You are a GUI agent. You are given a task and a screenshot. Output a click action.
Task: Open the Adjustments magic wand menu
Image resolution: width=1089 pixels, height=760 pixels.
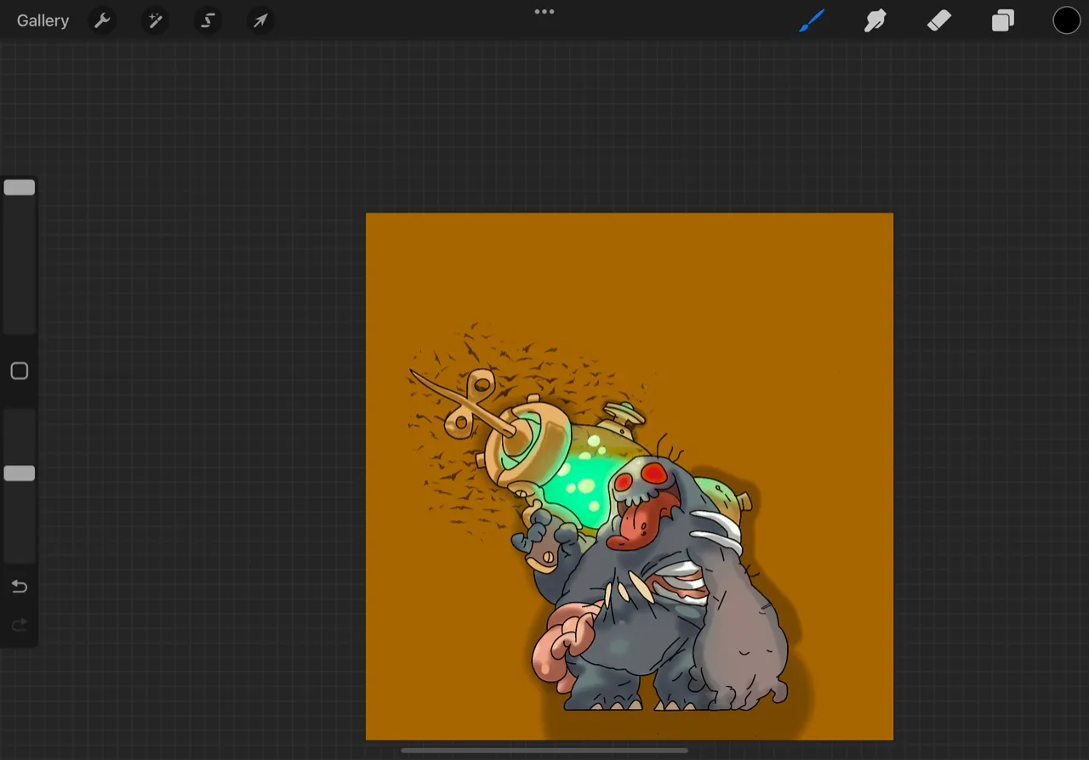pyautogui.click(x=155, y=21)
